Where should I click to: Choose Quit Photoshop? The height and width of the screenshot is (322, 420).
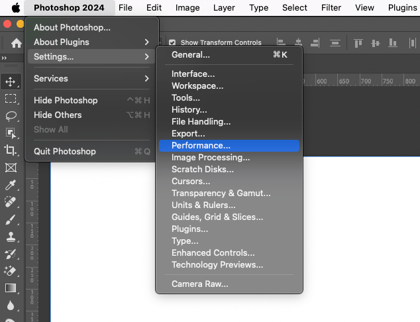point(91,151)
